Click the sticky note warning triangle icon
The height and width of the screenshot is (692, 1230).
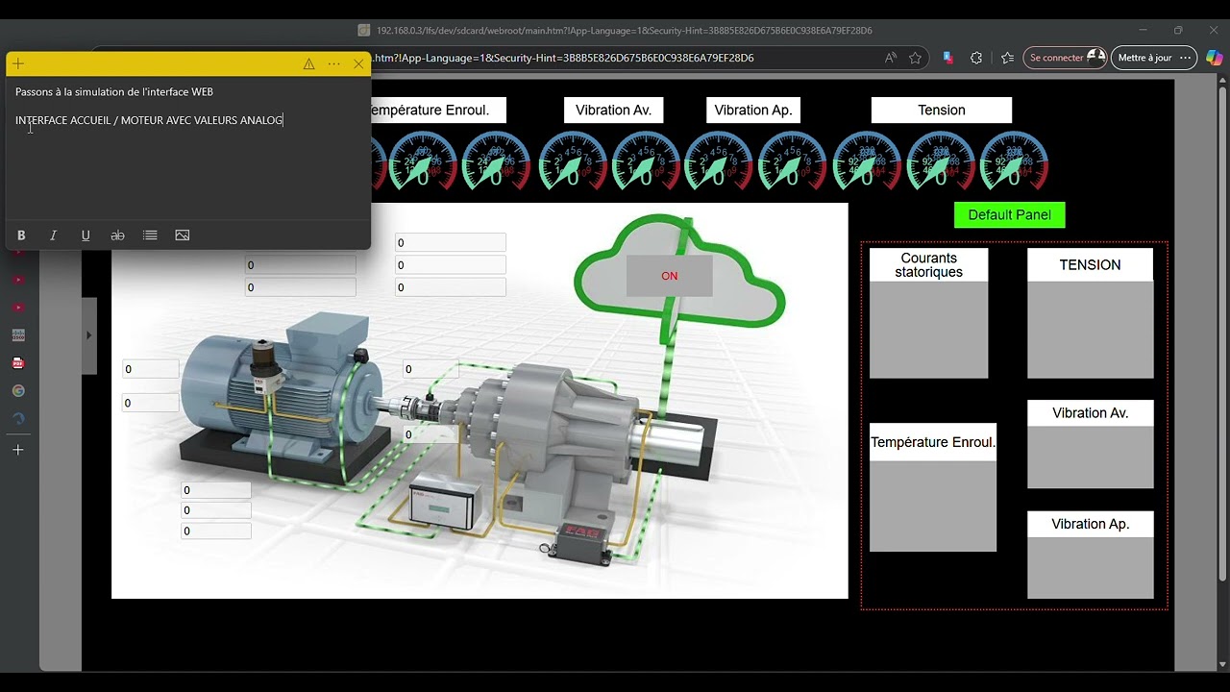tap(308, 63)
